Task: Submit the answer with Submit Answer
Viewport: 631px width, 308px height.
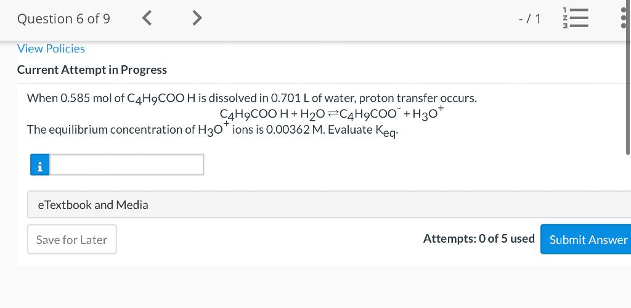Action: pyautogui.click(x=585, y=240)
